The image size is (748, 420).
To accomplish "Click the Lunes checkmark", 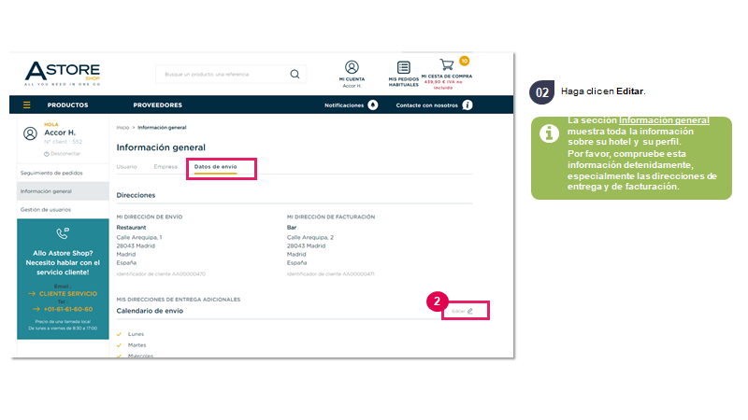I will tap(120, 334).
